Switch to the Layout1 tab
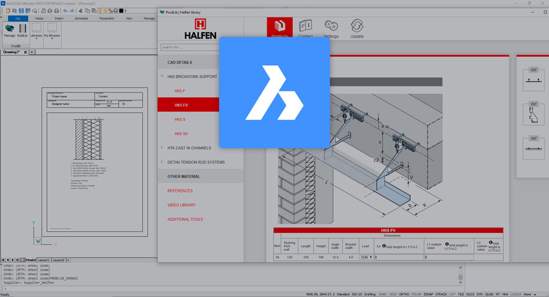Screen dimensions: 549x297 click(x=44, y=260)
